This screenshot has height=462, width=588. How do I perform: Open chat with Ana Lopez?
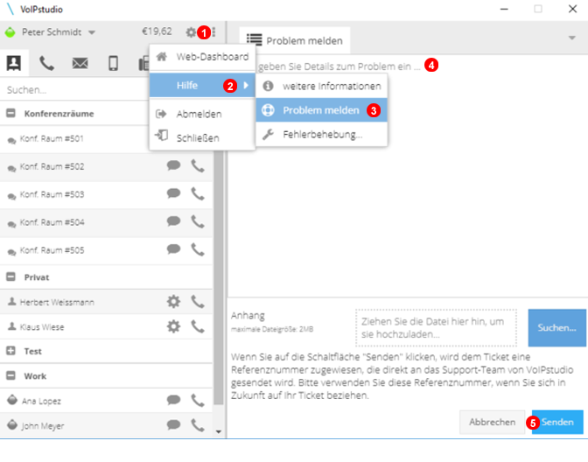pyautogui.click(x=173, y=401)
